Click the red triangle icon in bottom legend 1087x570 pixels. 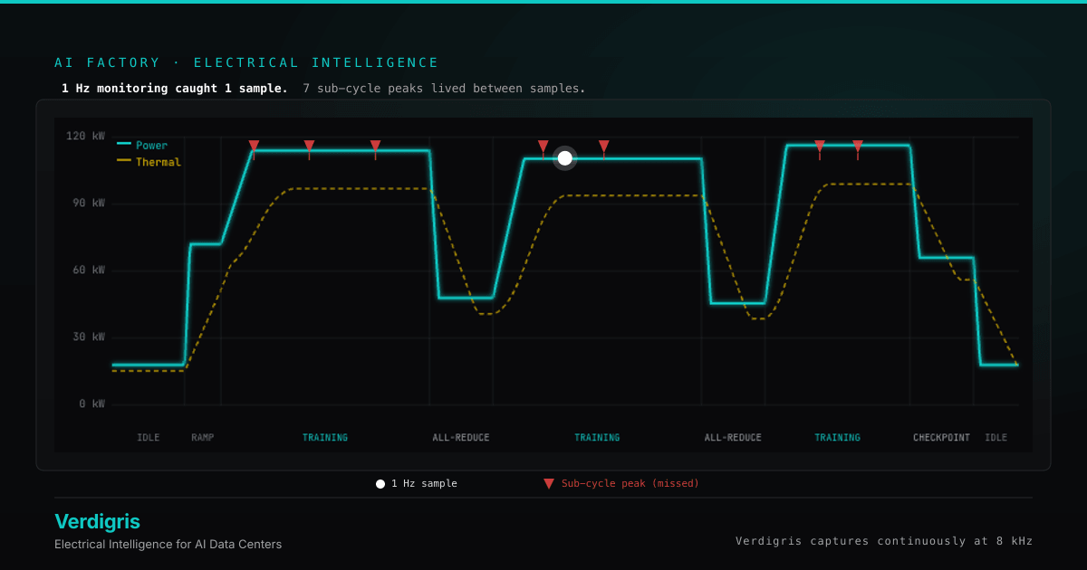tap(549, 484)
